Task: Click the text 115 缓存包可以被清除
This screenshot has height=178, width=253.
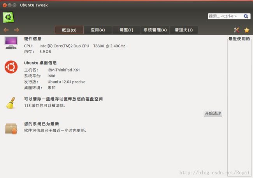Action: (45, 106)
